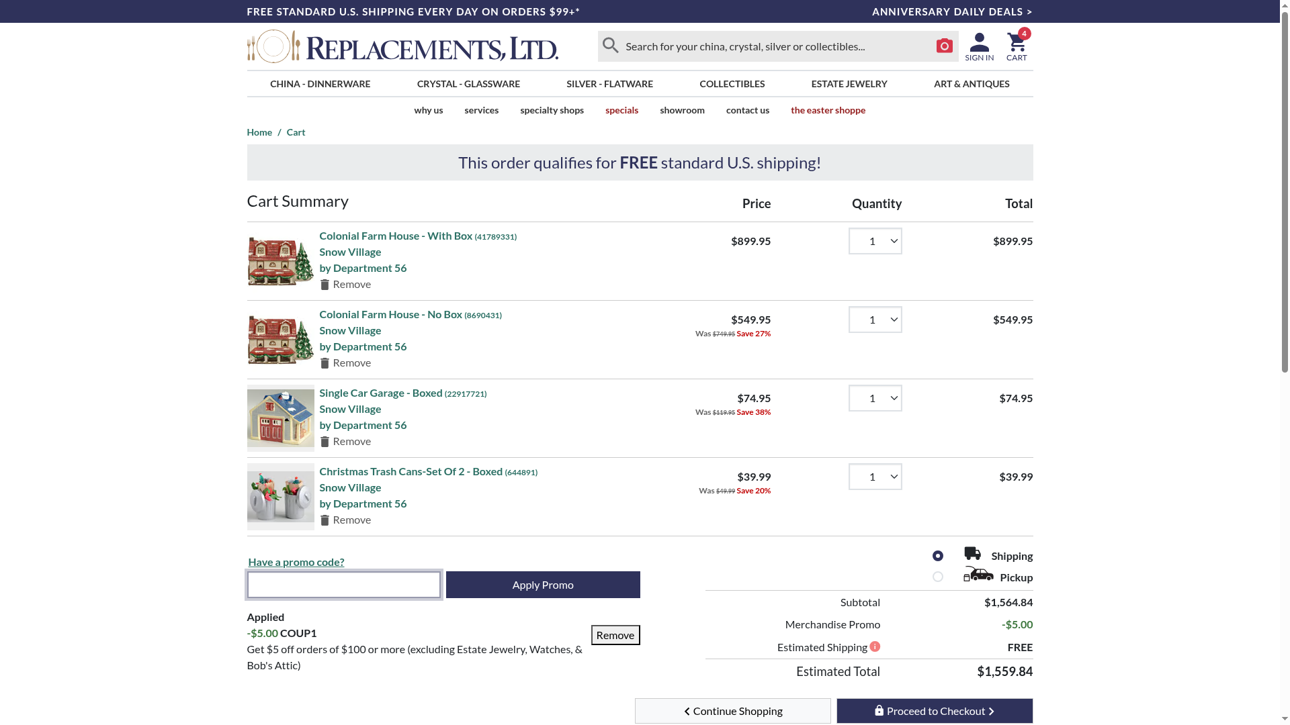
Task: Click Proceed to Checkout button
Action: (x=934, y=711)
